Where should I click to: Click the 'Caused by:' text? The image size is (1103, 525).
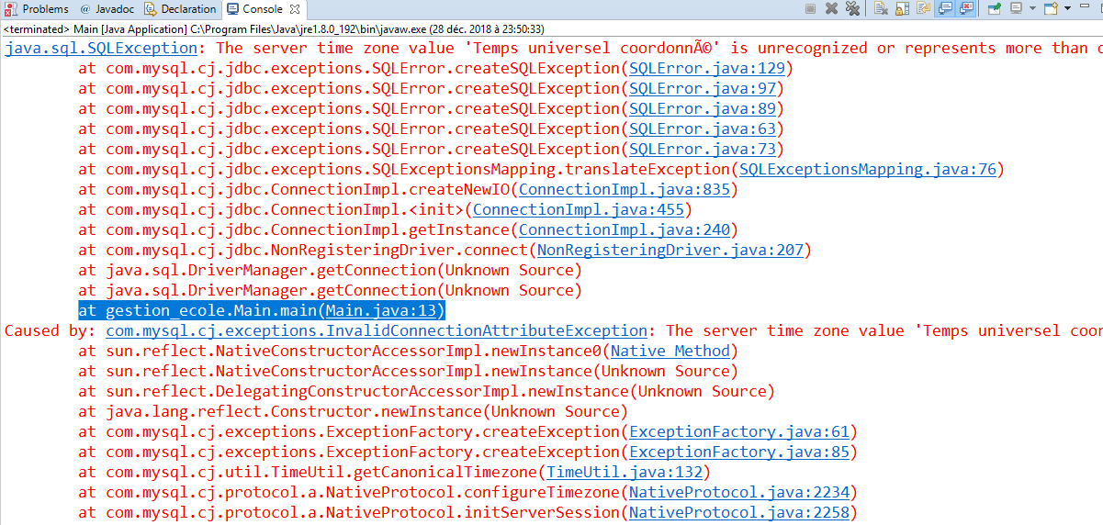(51, 330)
